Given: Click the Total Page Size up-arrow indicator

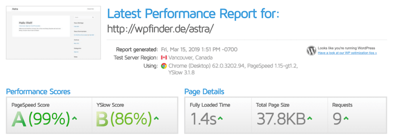Looking at the screenshot, I should 310,118.
